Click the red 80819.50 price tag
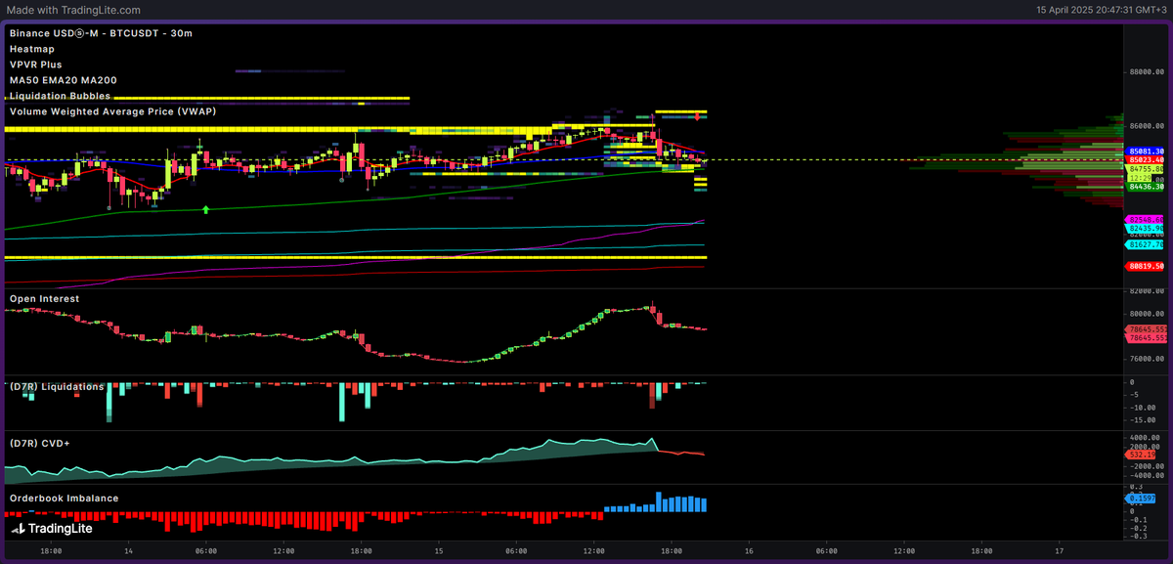 click(x=1146, y=266)
